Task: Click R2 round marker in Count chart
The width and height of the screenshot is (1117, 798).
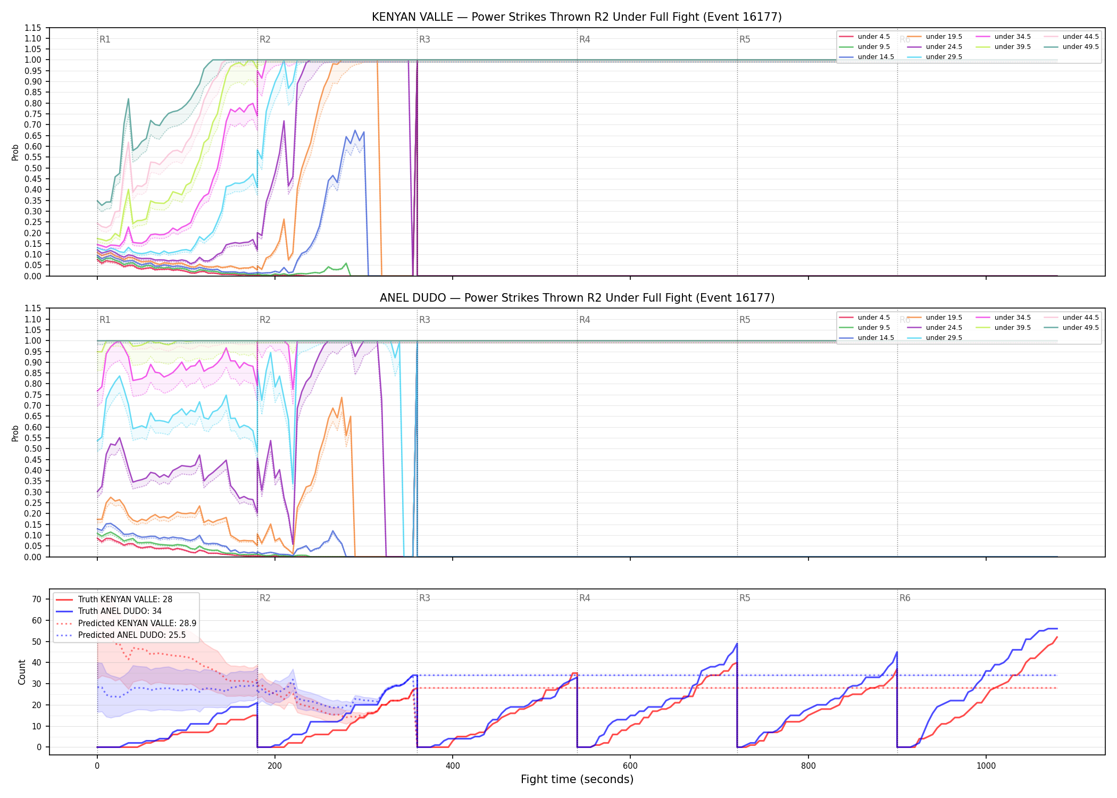Action: click(265, 598)
